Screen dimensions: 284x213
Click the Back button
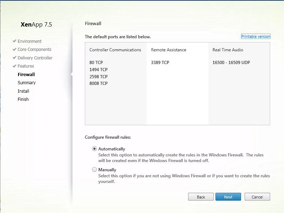point(201,197)
